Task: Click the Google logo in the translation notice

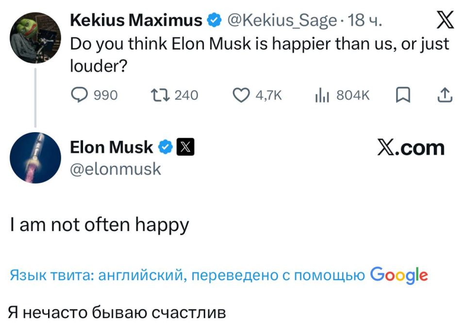Action: click(399, 275)
